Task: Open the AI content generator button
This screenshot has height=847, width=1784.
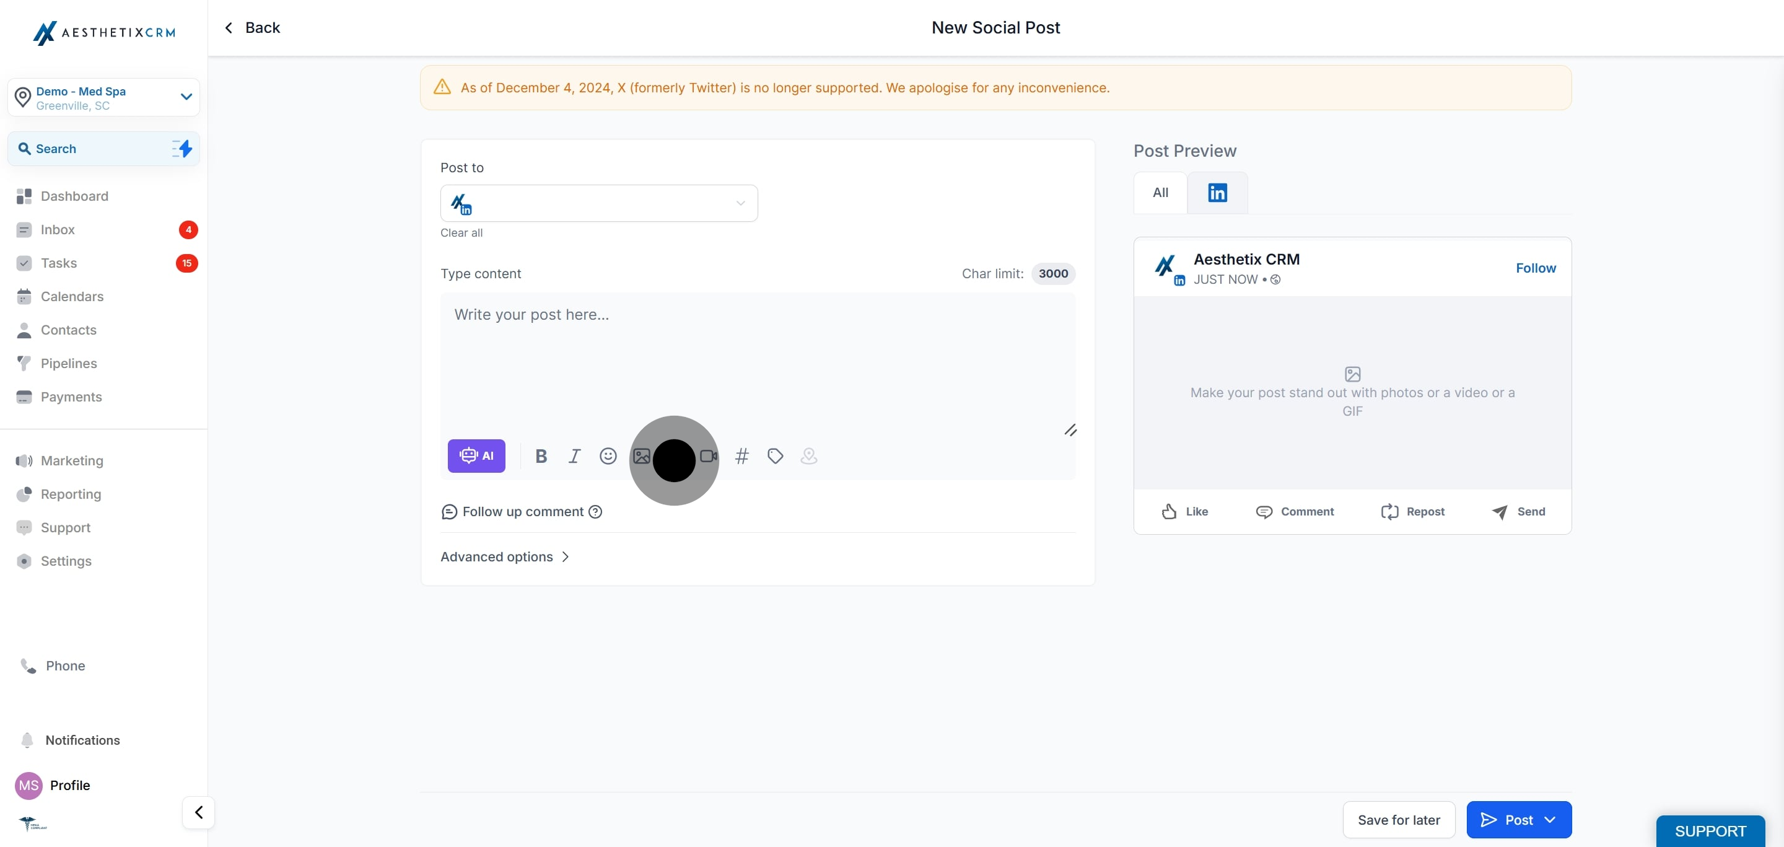Action: 476,455
